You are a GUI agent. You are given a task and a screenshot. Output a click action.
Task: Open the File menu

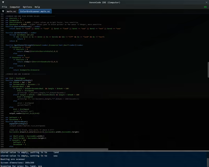[x=4, y=7]
